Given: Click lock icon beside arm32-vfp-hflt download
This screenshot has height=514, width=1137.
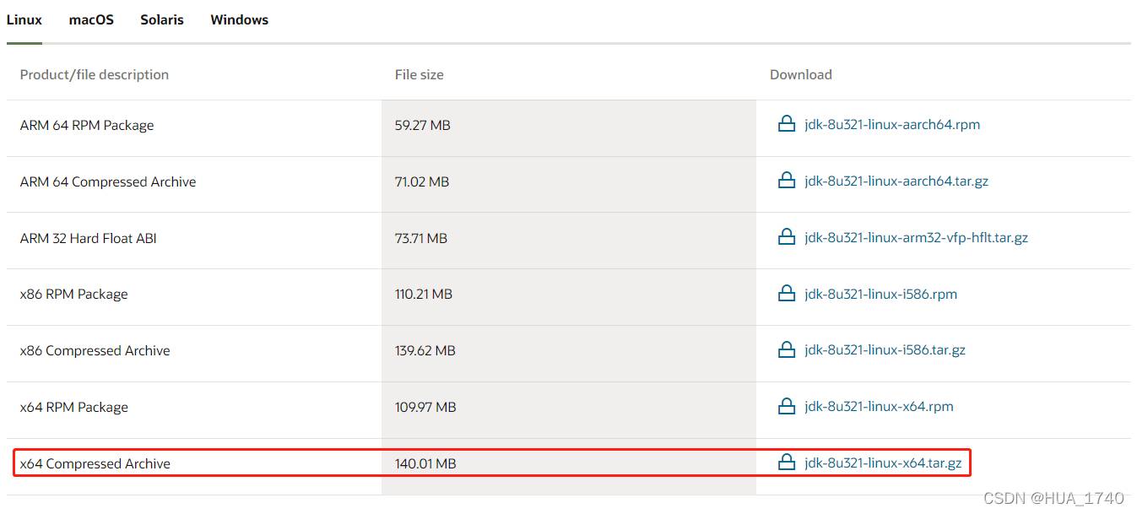Looking at the screenshot, I should click(786, 238).
